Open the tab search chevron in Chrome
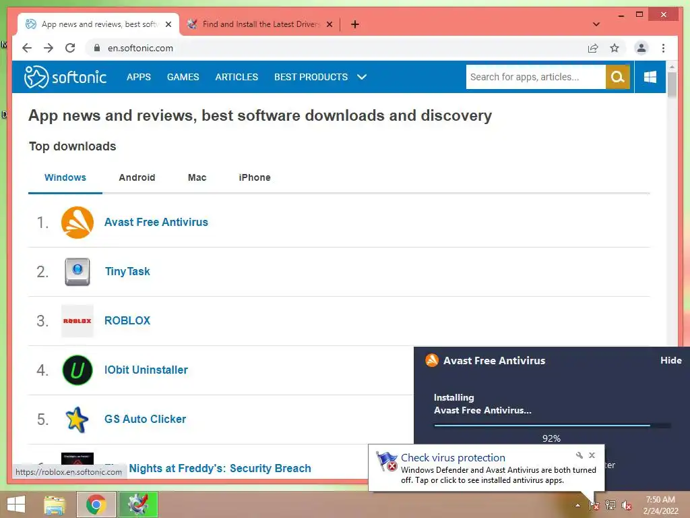Image resolution: width=690 pixels, height=518 pixels. click(x=596, y=24)
